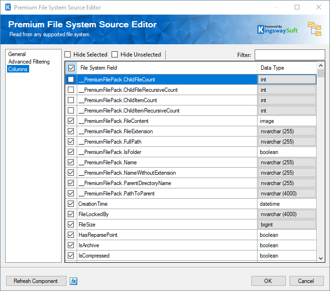
Task: Uncheck the ParentDirectoryName checkbox
Action: (71, 183)
